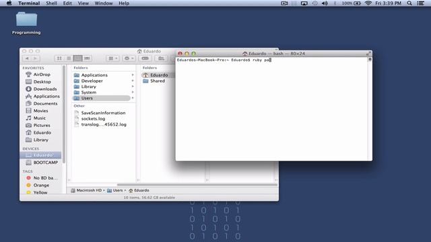Open Notification Center list icon
Image resolution: width=431 pixels, height=242 pixels.
click(x=420, y=3)
